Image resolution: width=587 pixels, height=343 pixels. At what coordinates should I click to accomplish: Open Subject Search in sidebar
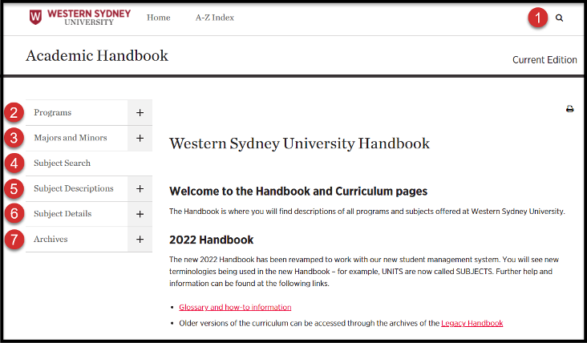[62, 163]
